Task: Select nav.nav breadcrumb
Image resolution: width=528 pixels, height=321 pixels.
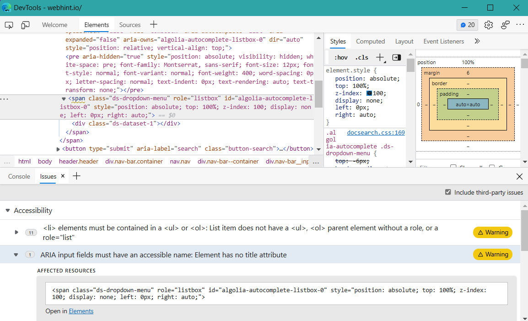Action: click(x=180, y=162)
